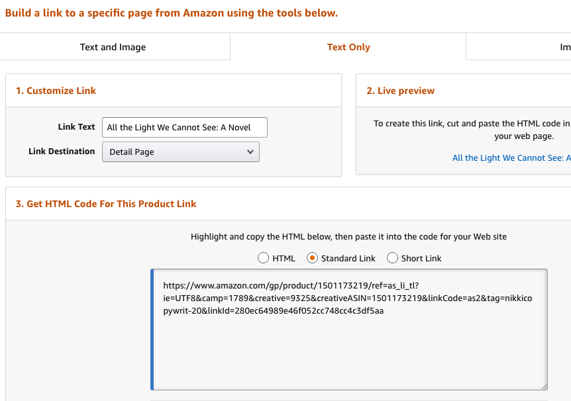
Task: Click the "To create this link" preview instructions
Action: pyautogui.click(x=472, y=123)
